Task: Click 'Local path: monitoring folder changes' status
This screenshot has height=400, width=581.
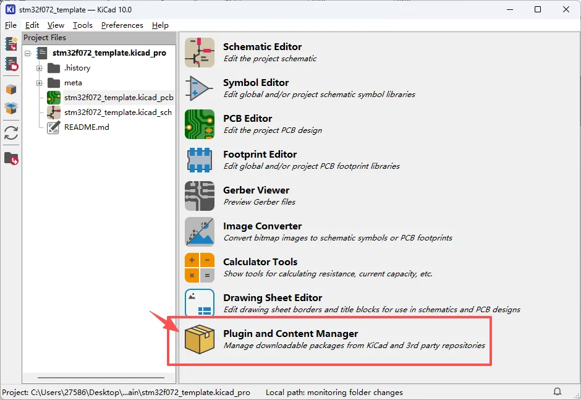Action: [x=334, y=392]
